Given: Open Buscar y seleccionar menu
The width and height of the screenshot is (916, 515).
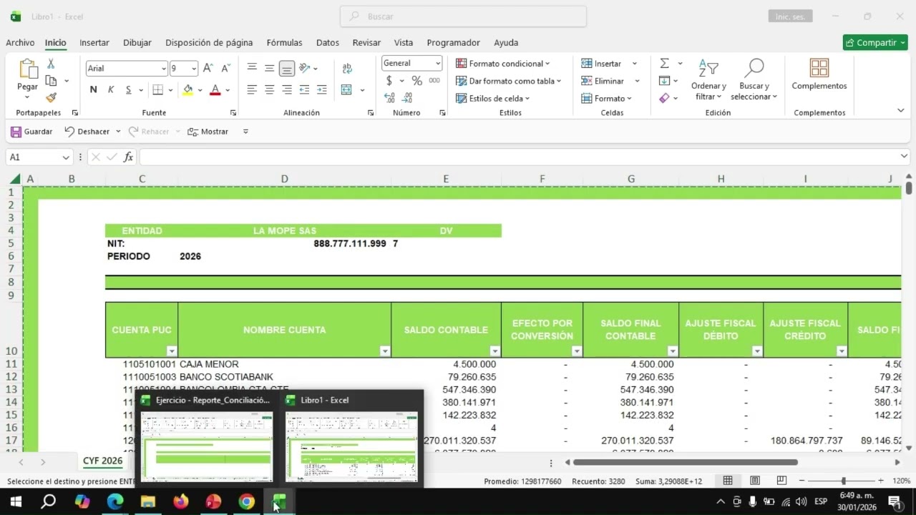Looking at the screenshot, I should [754, 80].
